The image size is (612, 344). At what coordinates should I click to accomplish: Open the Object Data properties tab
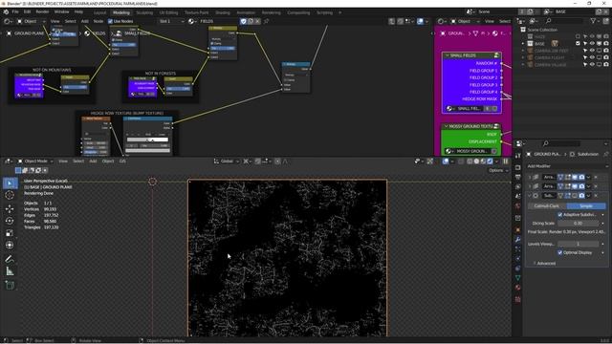coord(518,278)
